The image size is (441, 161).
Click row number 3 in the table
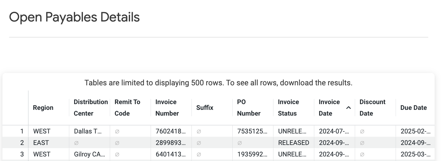[22, 154]
